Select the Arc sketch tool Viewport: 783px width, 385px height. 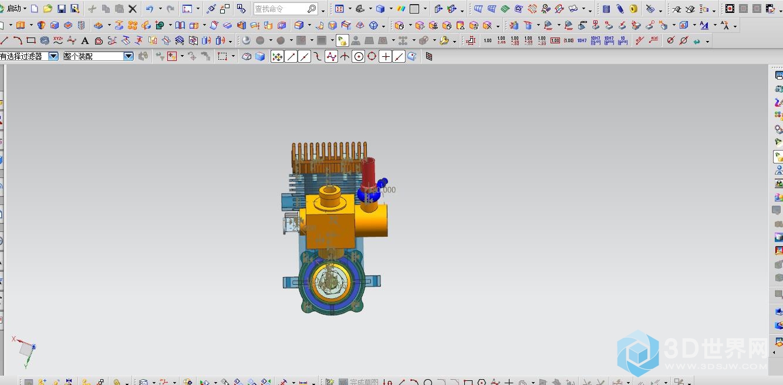click(x=18, y=40)
